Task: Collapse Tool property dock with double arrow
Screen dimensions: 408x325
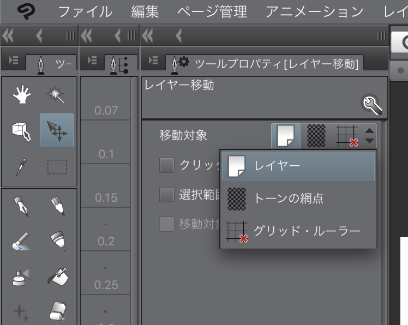Action: point(148,35)
